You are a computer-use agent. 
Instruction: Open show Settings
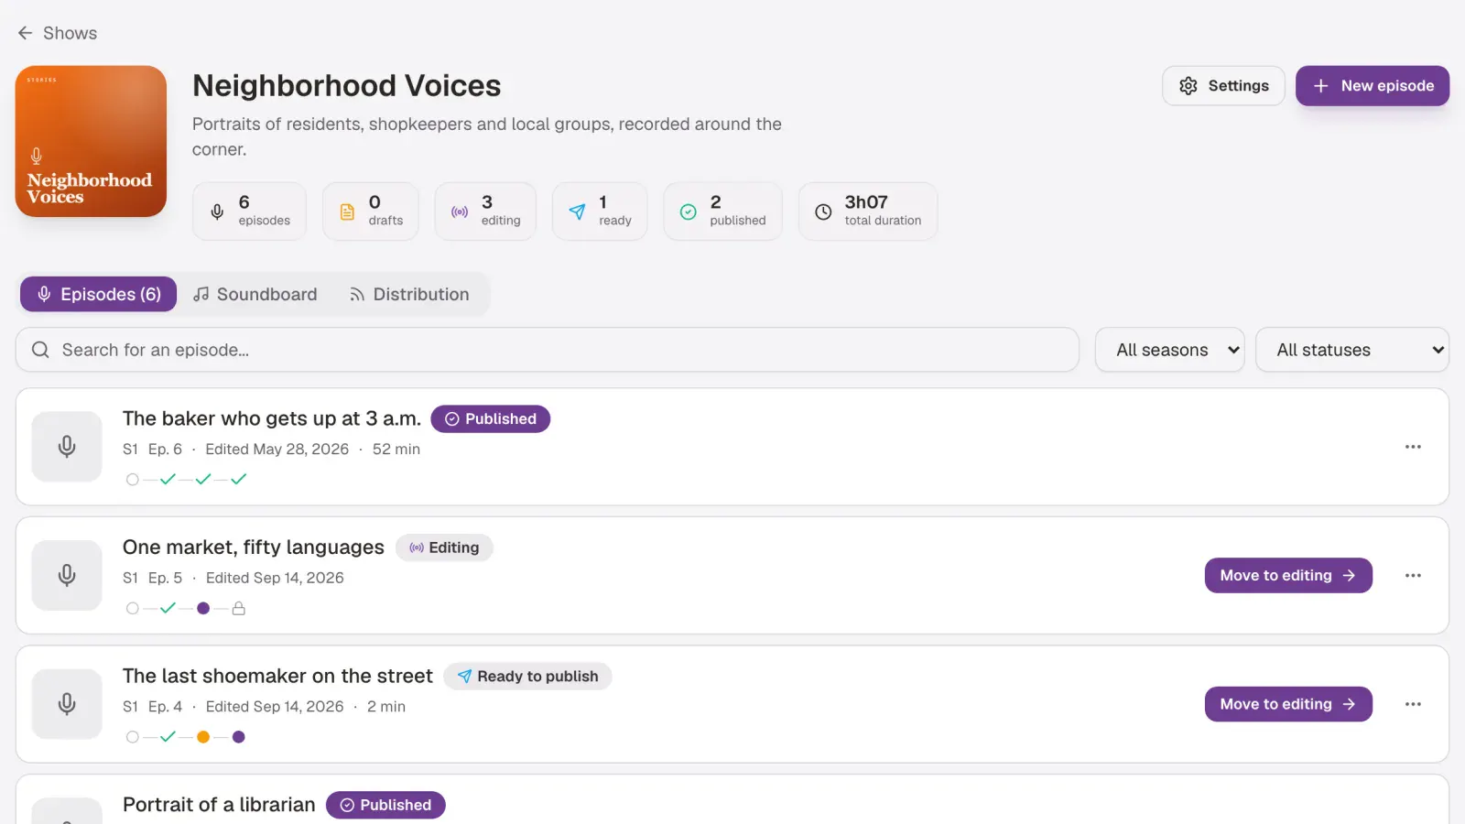tap(1223, 85)
